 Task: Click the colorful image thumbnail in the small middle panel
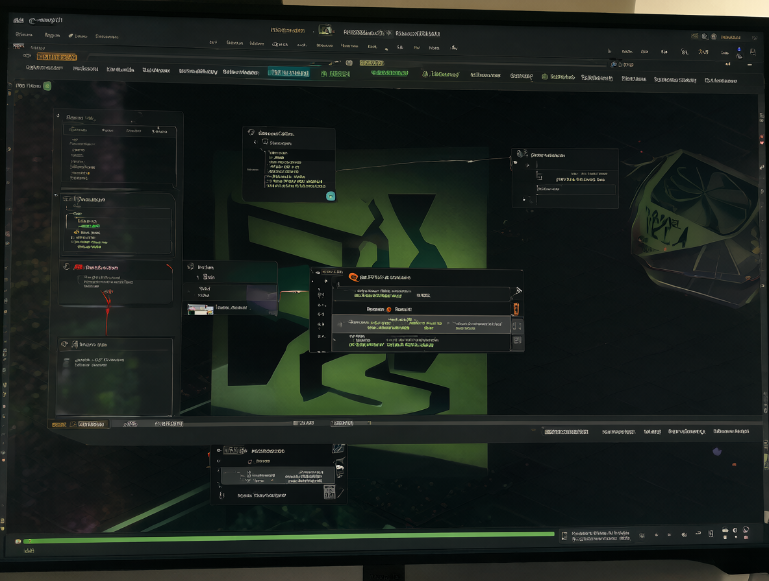tap(201, 309)
